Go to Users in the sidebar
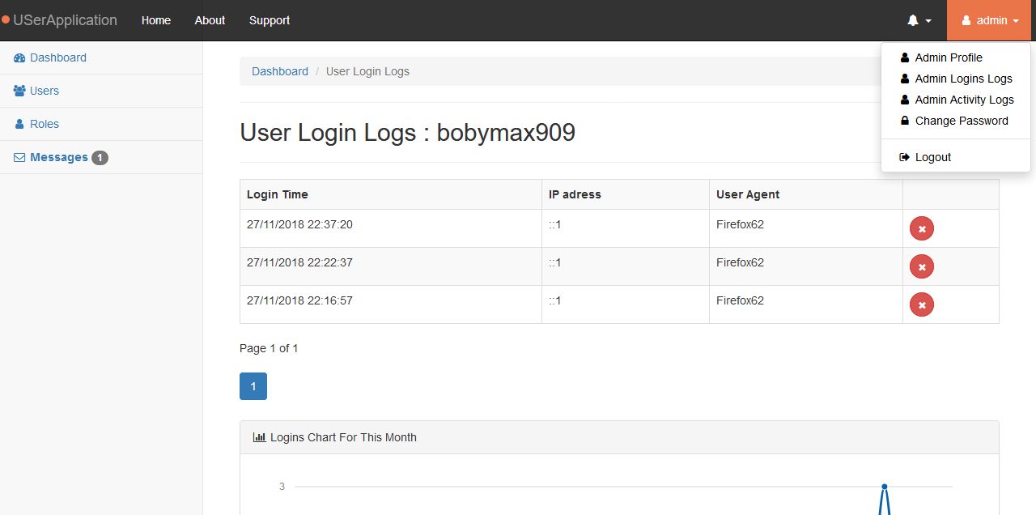The image size is (1036, 515). tap(44, 91)
